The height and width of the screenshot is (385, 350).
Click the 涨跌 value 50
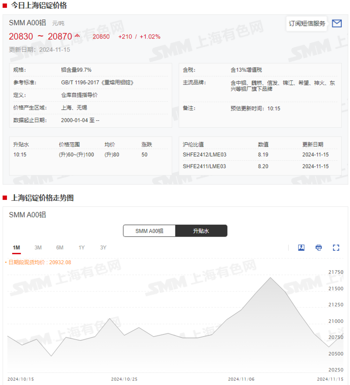tap(144, 155)
